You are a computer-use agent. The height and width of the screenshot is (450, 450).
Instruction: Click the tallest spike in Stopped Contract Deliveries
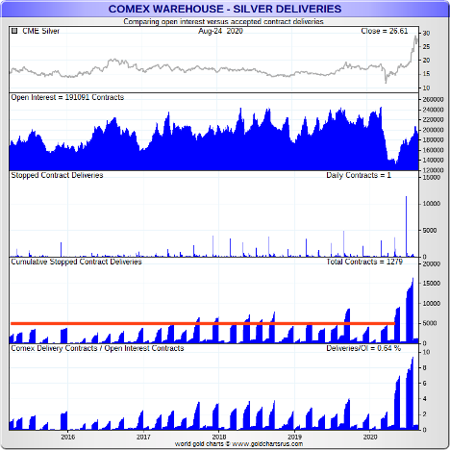point(407,226)
